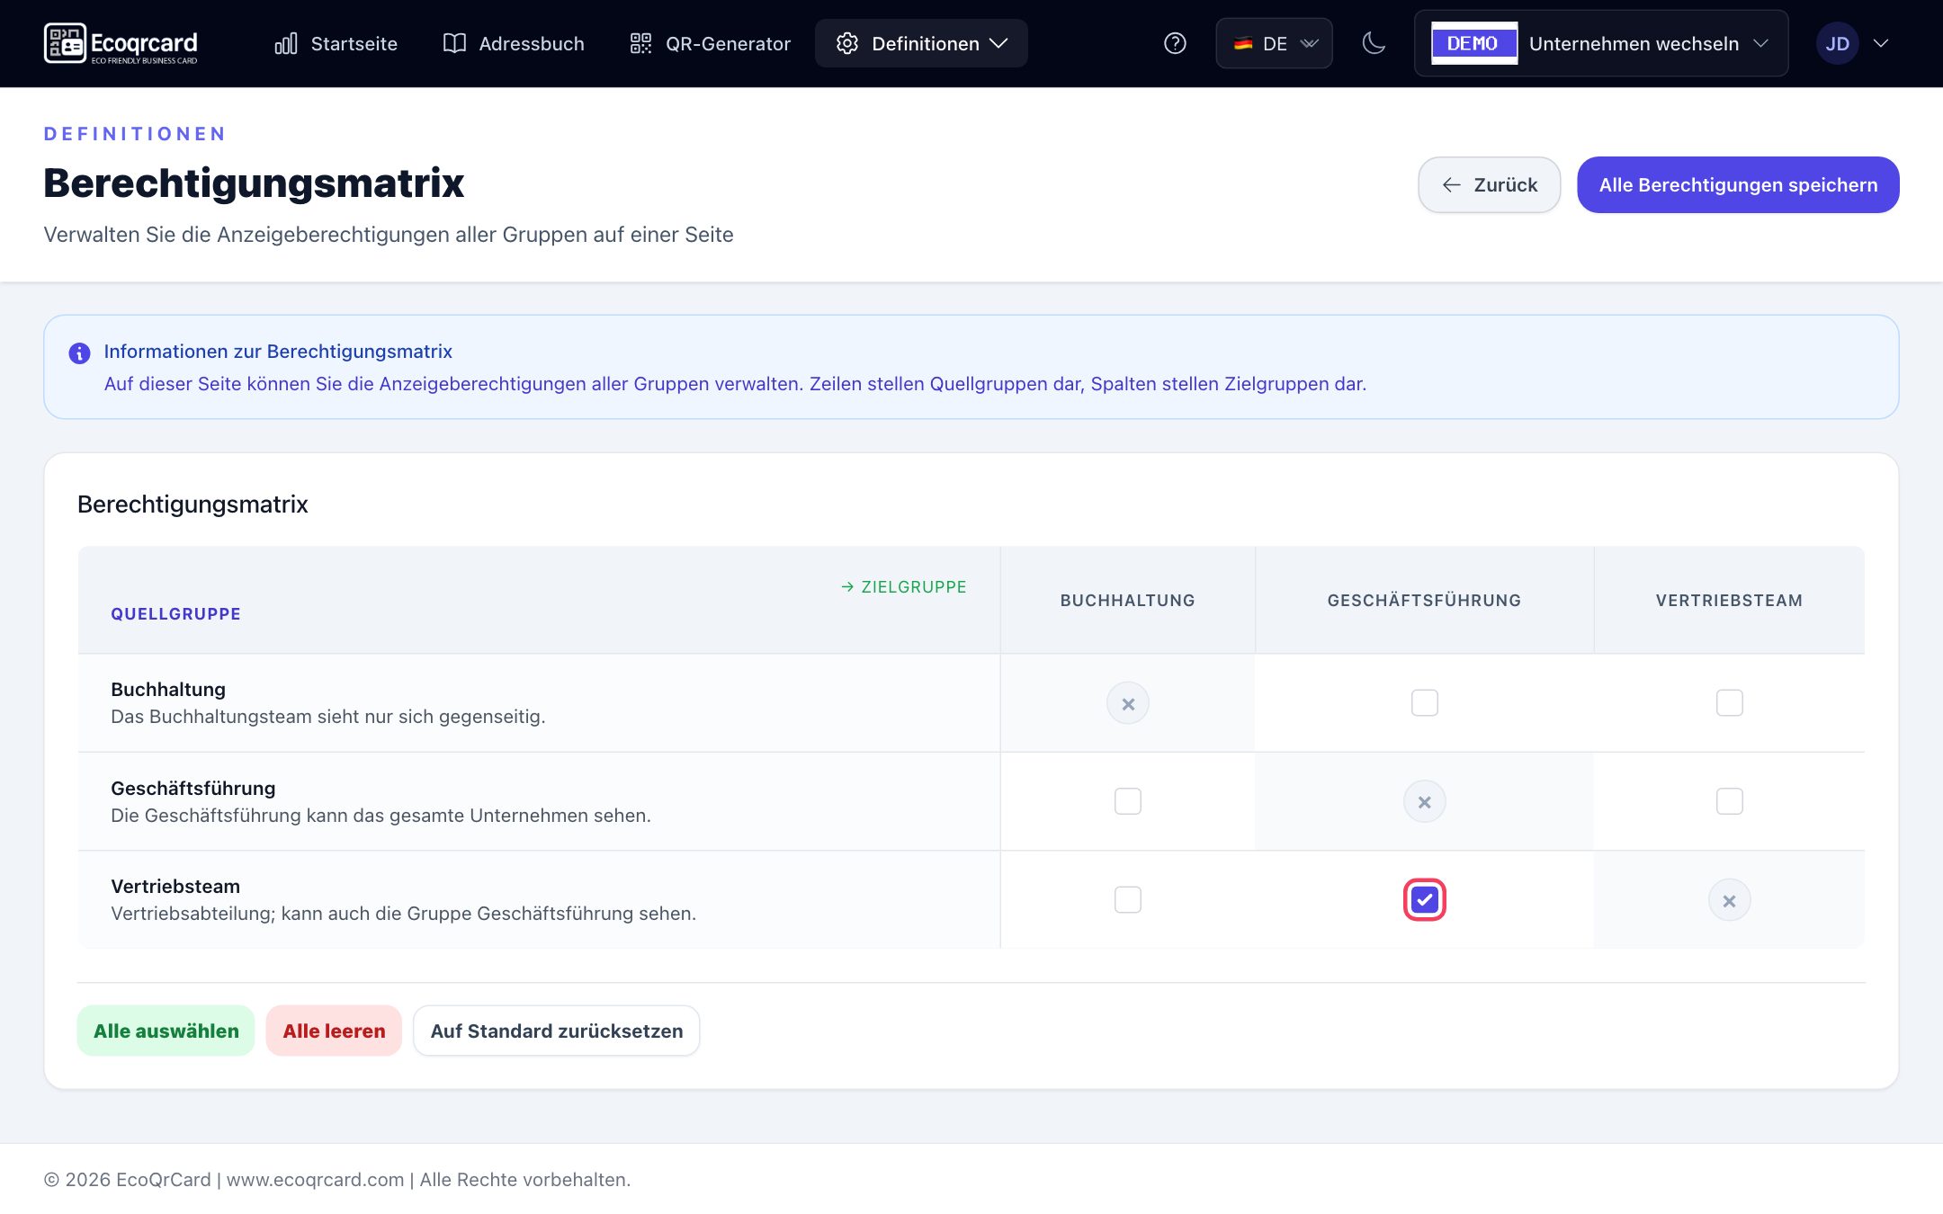Click Zurück button
Image resolution: width=1943 pixels, height=1214 pixels.
point(1489,184)
